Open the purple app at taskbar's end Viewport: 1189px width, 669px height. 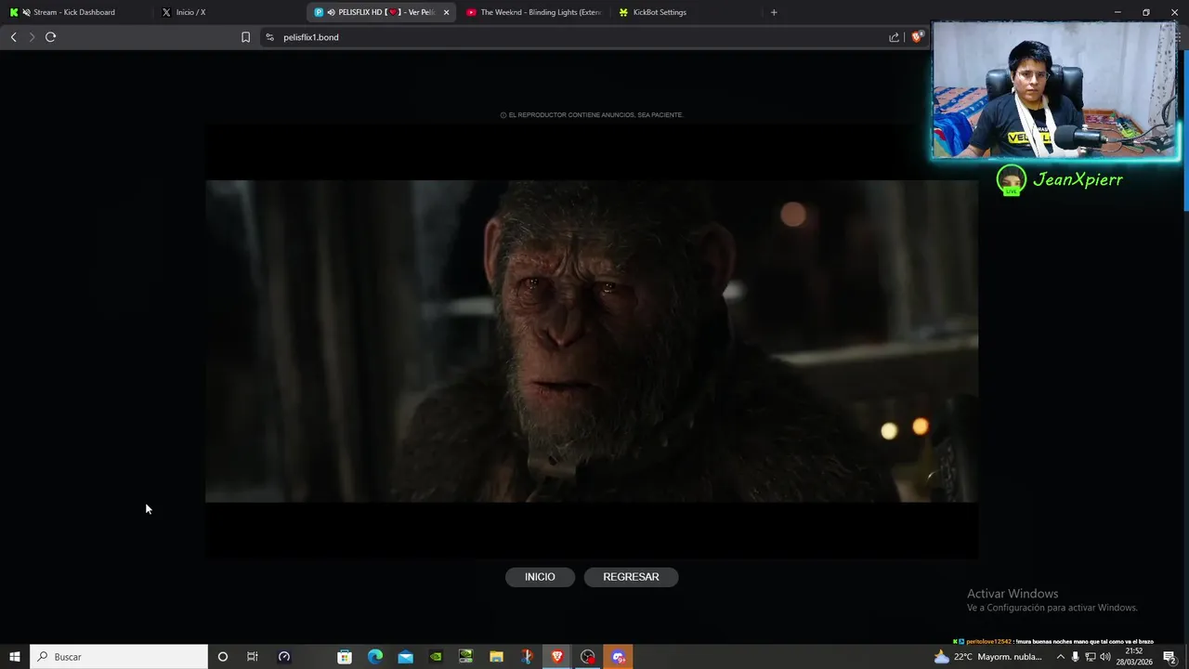tap(619, 657)
